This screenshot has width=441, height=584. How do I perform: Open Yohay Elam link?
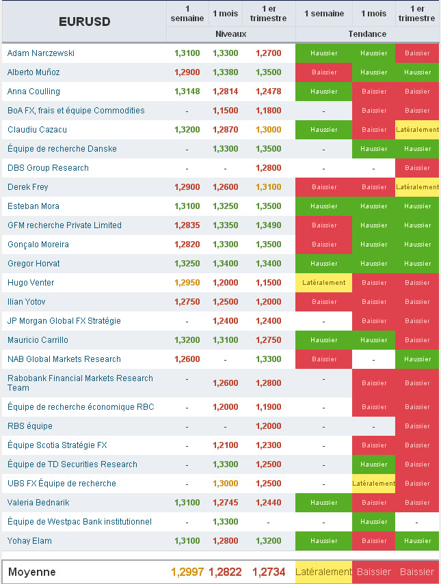tap(29, 541)
